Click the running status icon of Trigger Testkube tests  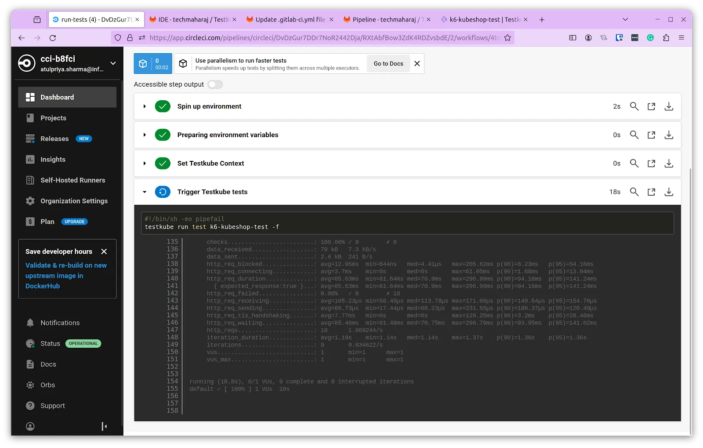(x=163, y=192)
